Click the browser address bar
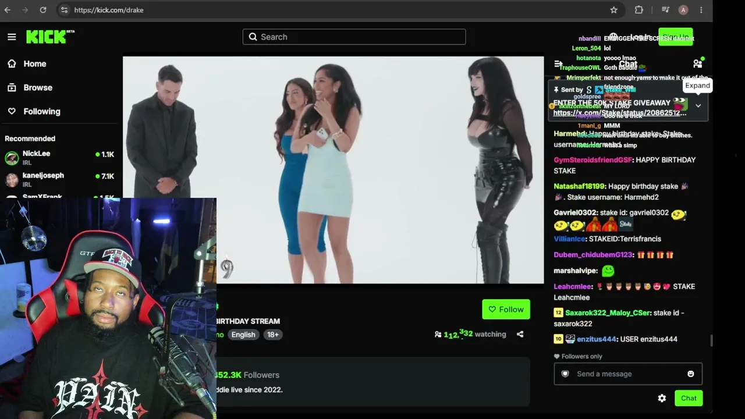745x419 pixels. point(332,10)
